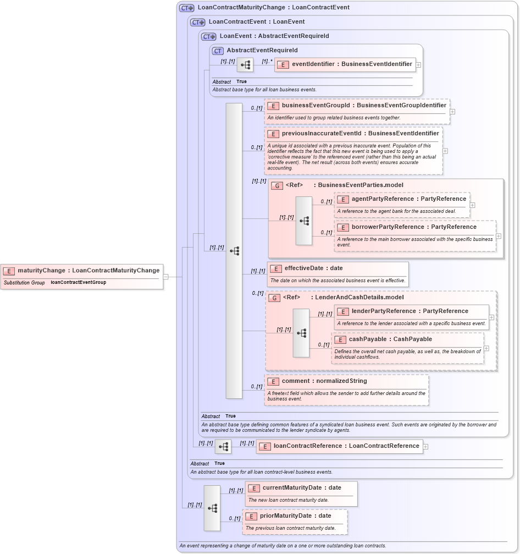
Task: Expand agentPartyReference element details
Action: click(472, 204)
